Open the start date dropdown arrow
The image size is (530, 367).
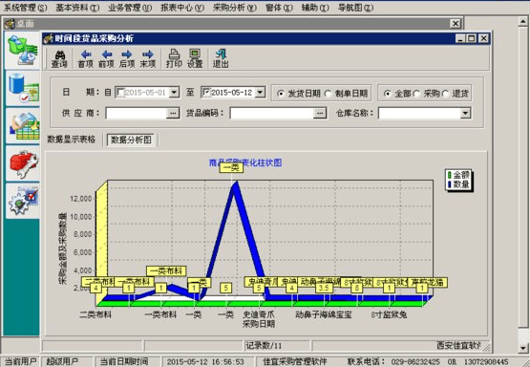174,92
